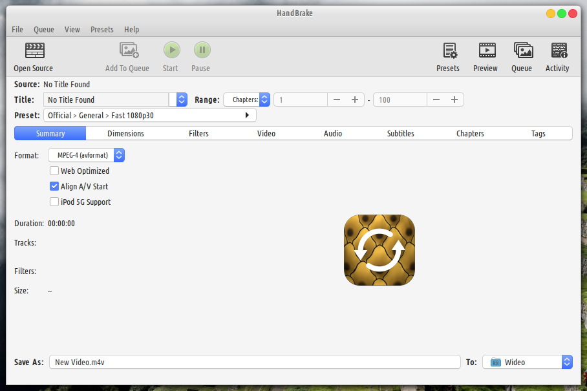The image size is (587, 391).
Task: Switch to the Tags tab
Action: click(x=538, y=133)
